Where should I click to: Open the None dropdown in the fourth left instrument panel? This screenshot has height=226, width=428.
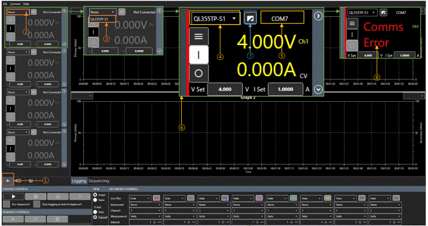point(19,132)
